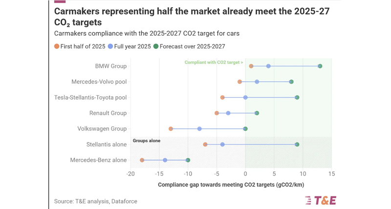Click the T&E logo
The image size is (391, 209).
[x=321, y=201]
